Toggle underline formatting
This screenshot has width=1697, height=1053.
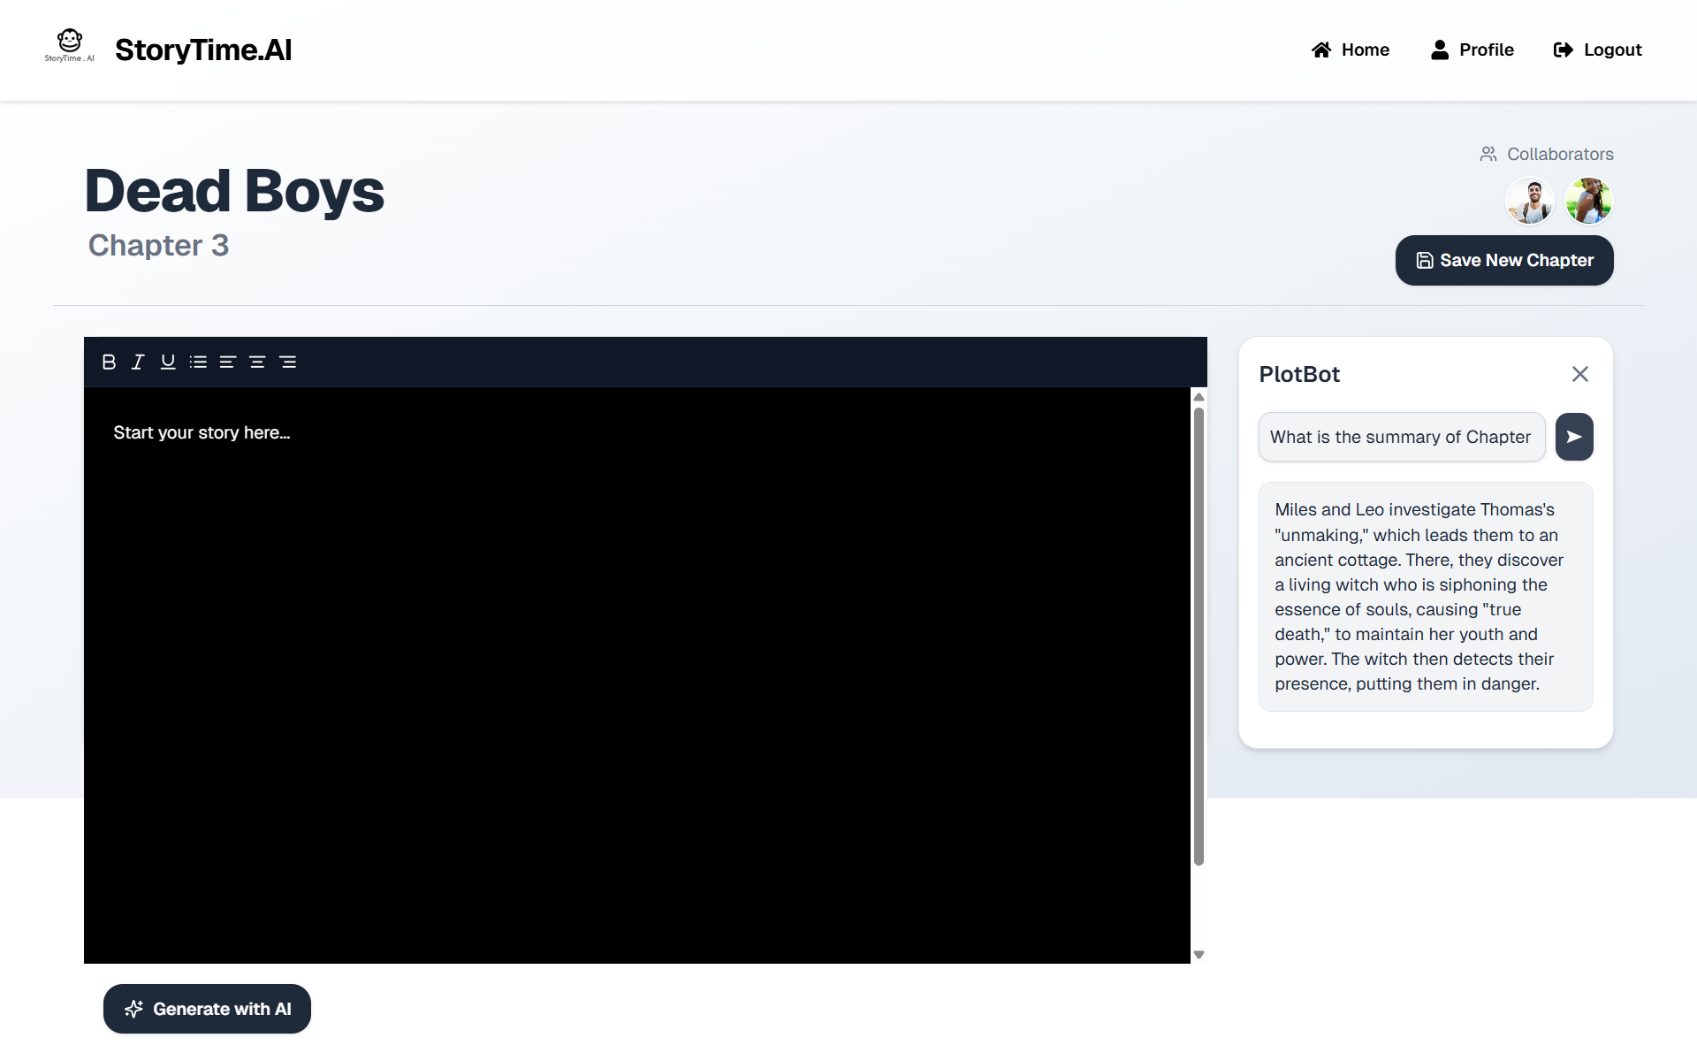[168, 362]
